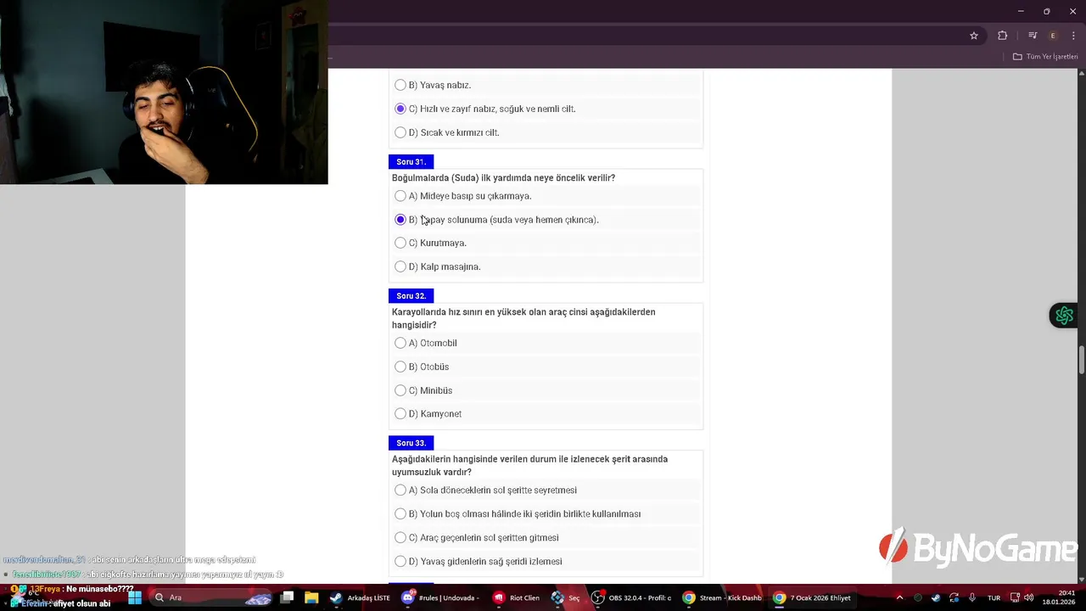
Task: Open Task View on the taskbar
Action: tap(288, 597)
